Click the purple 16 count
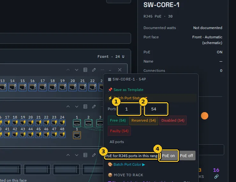Image resolution: width=236 pixels, height=182 pixels. pyautogui.click(x=216, y=170)
